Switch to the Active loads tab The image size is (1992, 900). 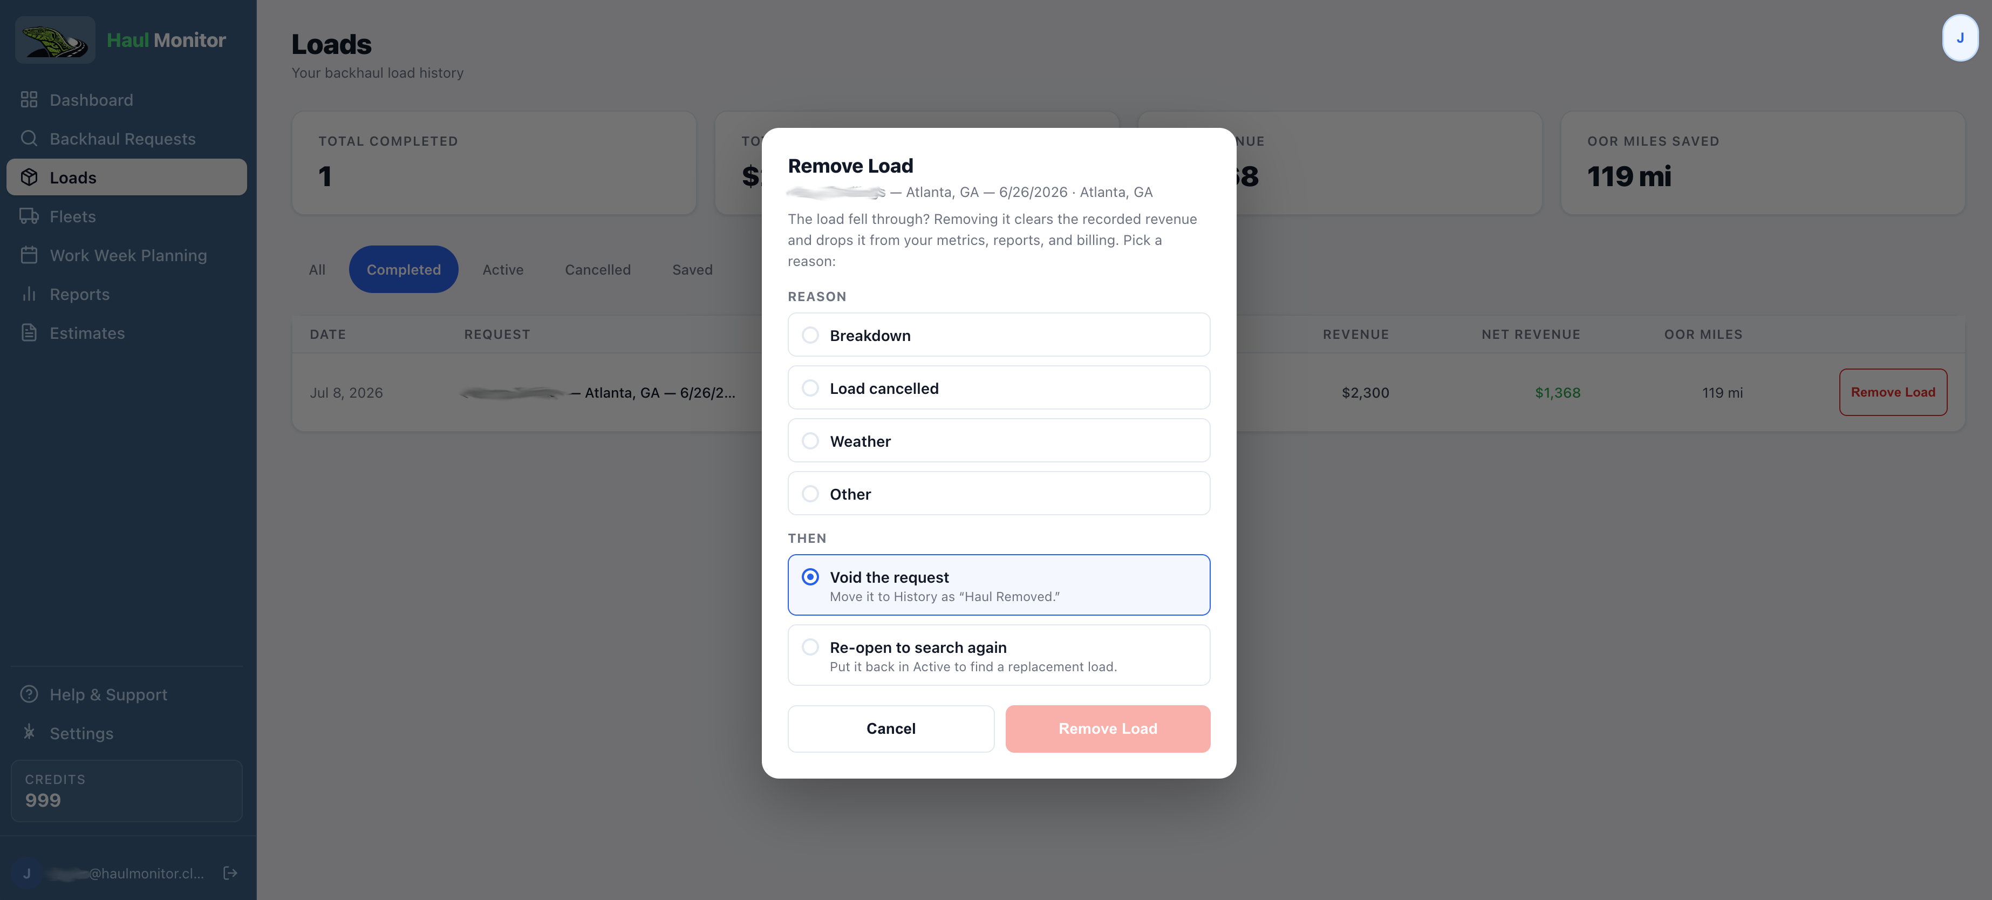tap(503, 270)
